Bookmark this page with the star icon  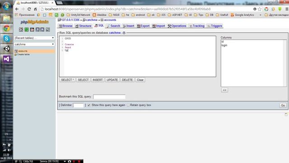[x=260, y=9]
